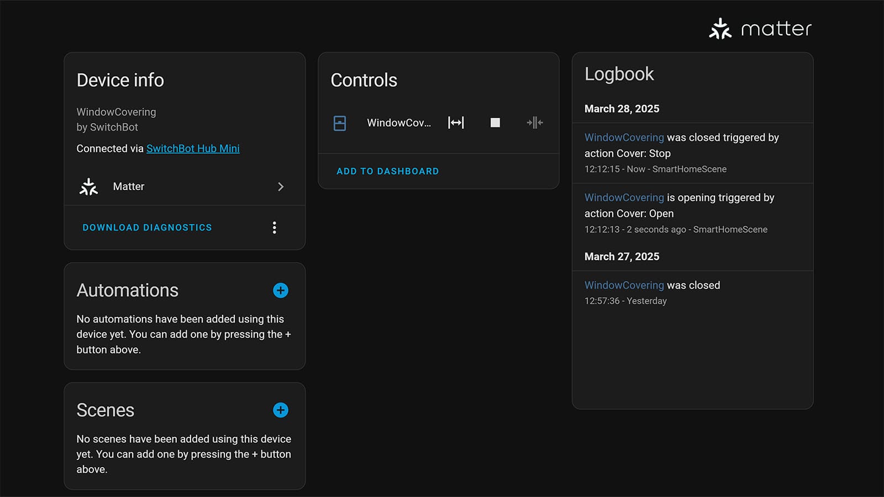Click the Matter star icon in Device info
The image size is (884, 497).
[x=88, y=187]
